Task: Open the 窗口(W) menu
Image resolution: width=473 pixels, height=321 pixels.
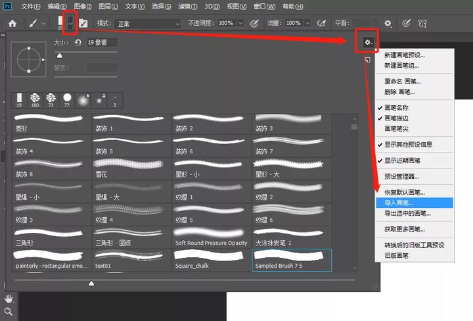Action: [265, 7]
